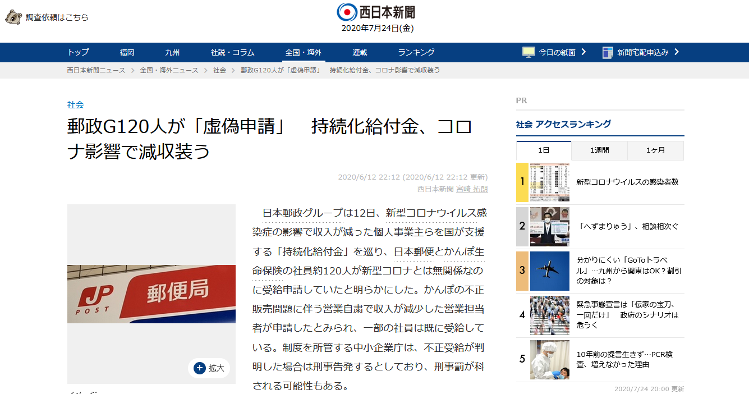Click the PR label in sidebar
This screenshot has width=749, height=394.
click(x=522, y=100)
